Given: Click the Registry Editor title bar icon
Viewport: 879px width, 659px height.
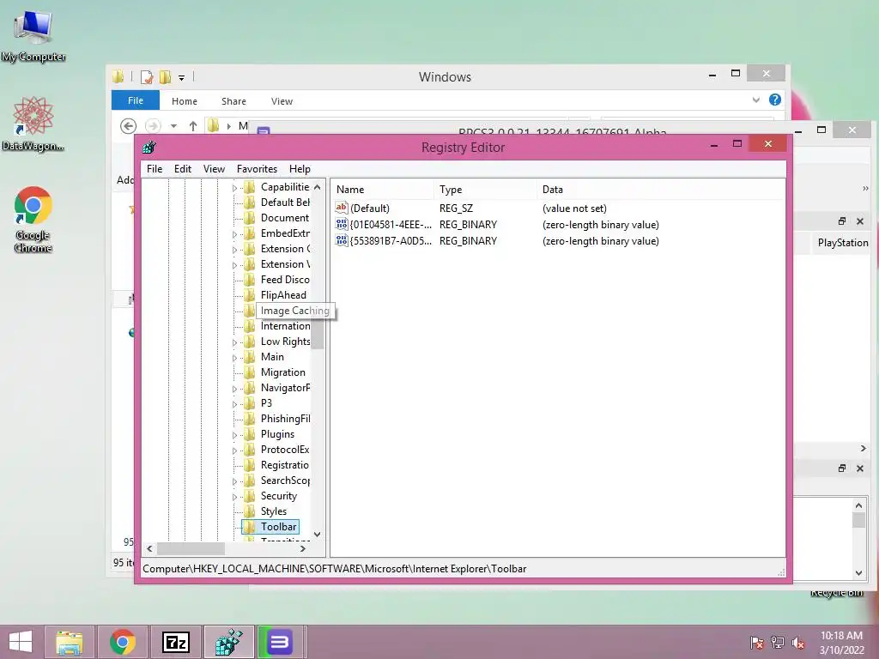Looking at the screenshot, I should (x=149, y=148).
